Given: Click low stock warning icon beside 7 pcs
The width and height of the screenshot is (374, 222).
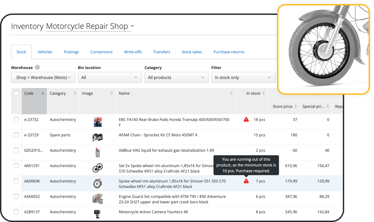Looking at the screenshot, I should point(246,181).
